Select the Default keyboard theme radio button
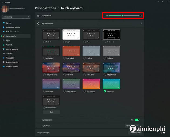The width and height of the screenshot is (170, 137). (x=44, y=42)
